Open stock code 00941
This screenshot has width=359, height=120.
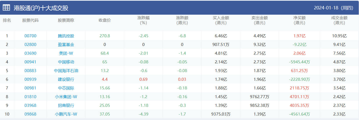coord(30,62)
